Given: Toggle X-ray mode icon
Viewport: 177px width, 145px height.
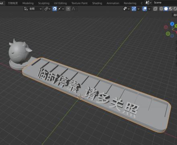Looking at the screenshot, I should [155, 9].
